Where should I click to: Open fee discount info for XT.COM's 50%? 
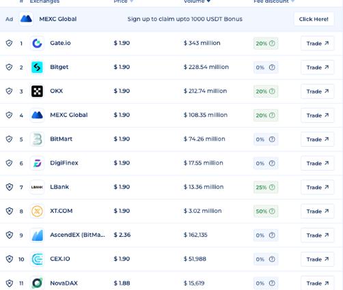(272, 212)
